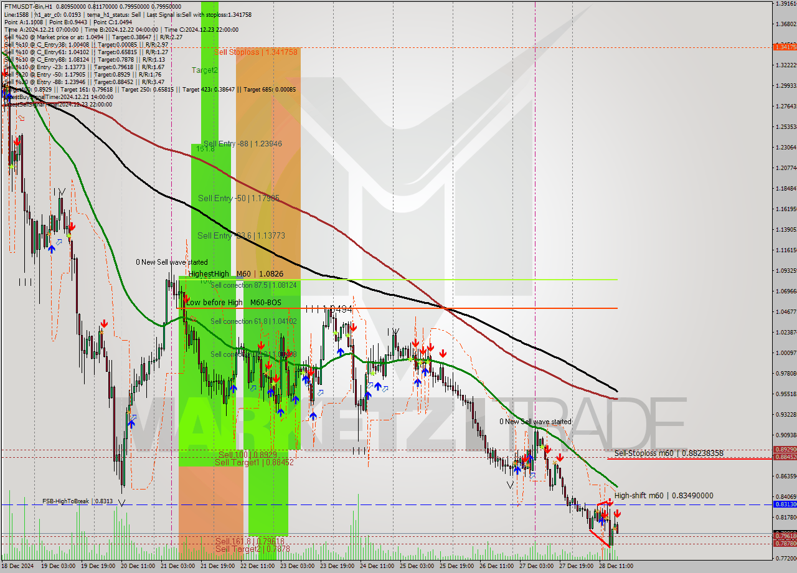
Task: Click the 'Sell Entry -23.6 | 1.13773' label
Action: pos(241,235)
